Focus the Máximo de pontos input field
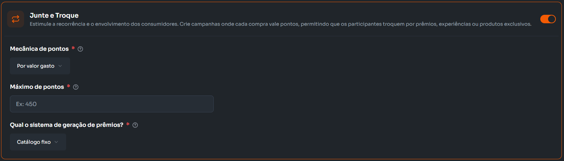 pyautogui.click(x=111, y=104)
